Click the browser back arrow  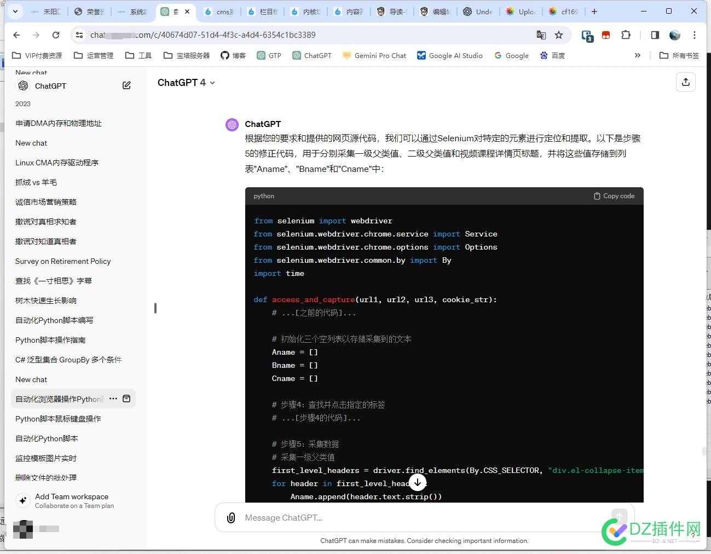(16, 35)
